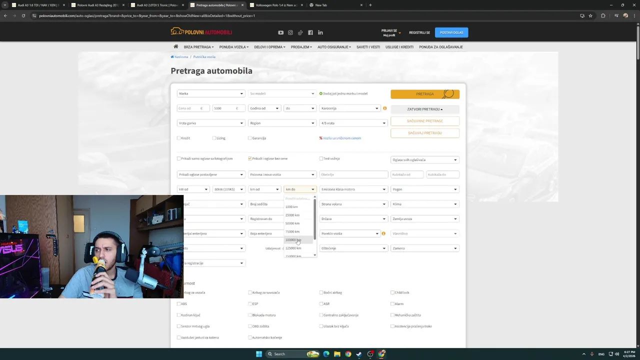The height and width of the screenshot is (360, 640).
Task: Open the Facebook icon in header
Action: 310,32
